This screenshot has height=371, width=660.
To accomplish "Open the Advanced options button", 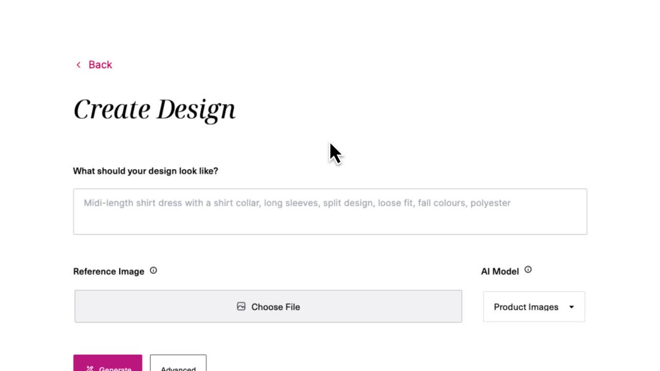I will [x=178, y=365].
